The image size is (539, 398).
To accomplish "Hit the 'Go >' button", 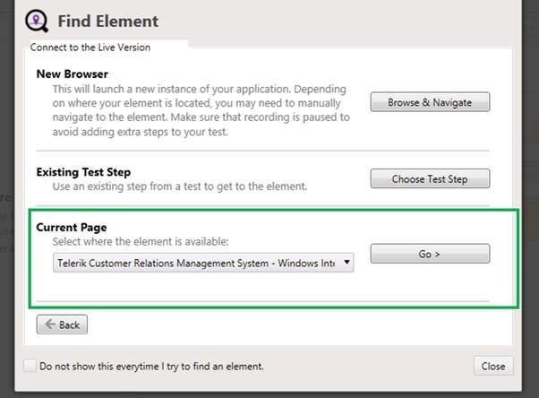I will [x=430, y=254].
